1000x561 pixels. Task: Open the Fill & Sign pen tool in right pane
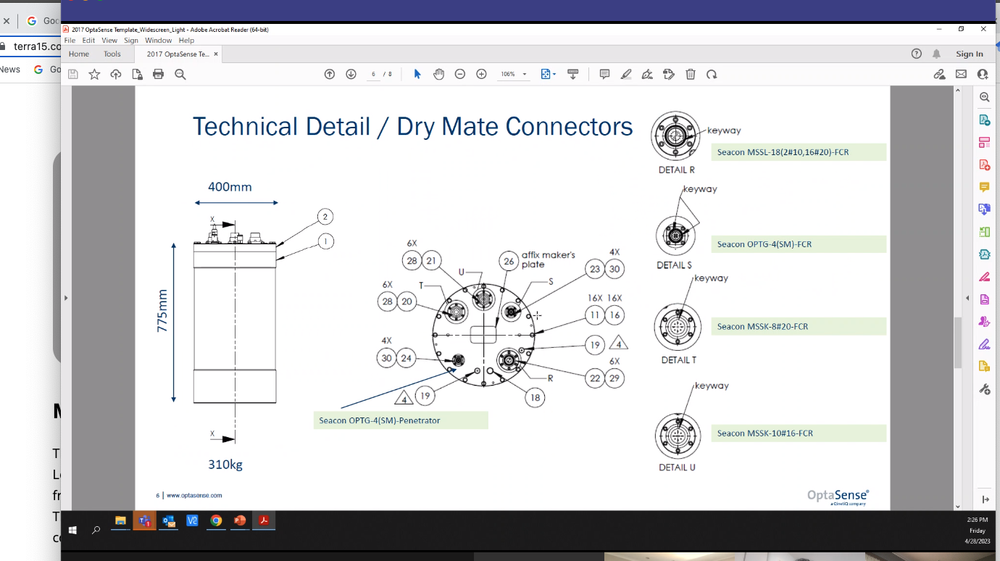[x=984, y=344]
